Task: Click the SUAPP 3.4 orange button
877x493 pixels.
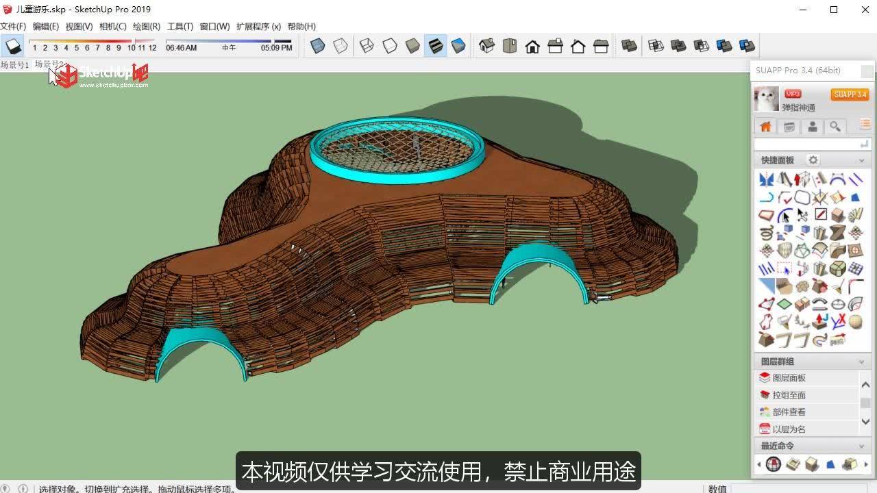Action: [x=850, y=94]
